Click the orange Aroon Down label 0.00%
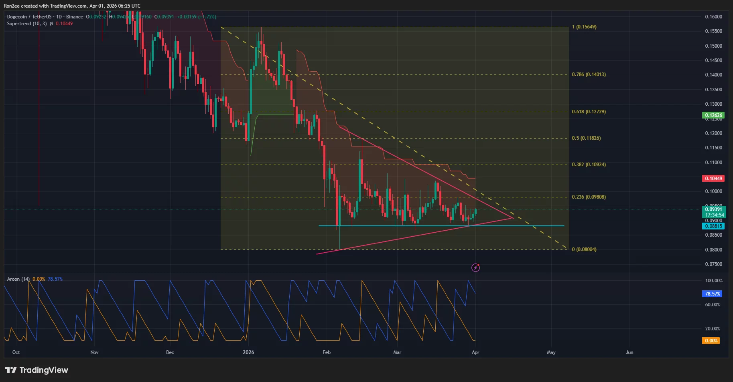The width and height of the screenshot is (733, 382). pyautogui.click(x=711, y=340)
